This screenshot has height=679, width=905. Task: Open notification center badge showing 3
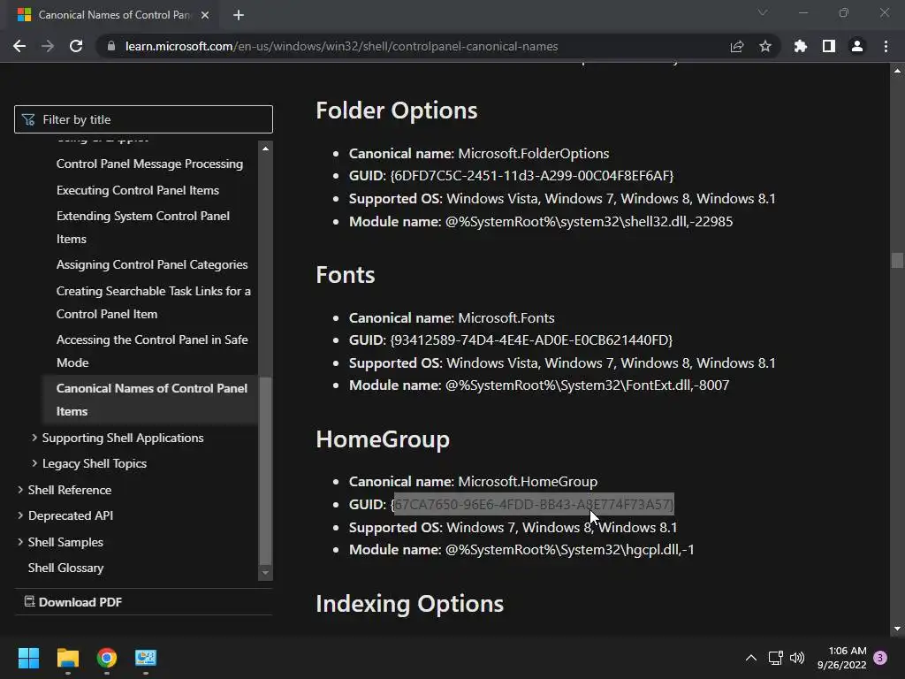point(880,658)
